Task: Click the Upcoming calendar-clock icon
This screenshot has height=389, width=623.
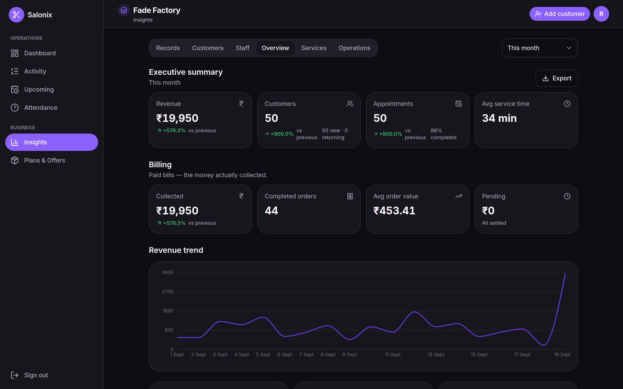Action: click(x=15, y=89)
